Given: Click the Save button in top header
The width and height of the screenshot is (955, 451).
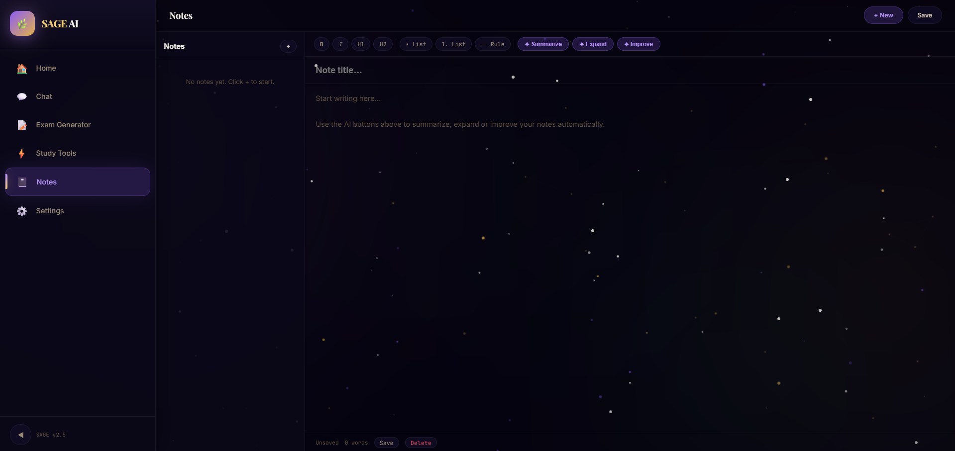Looking at the screenshot, I should pos(925,15).
